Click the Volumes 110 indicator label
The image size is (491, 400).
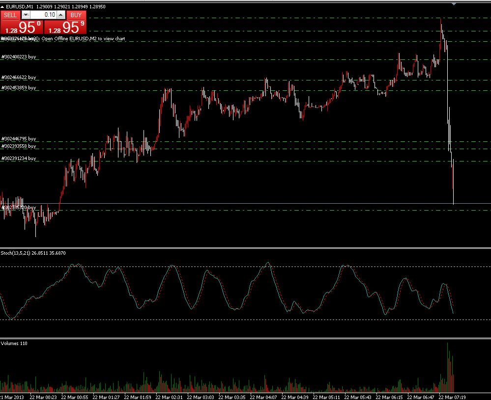pos(14,344)
